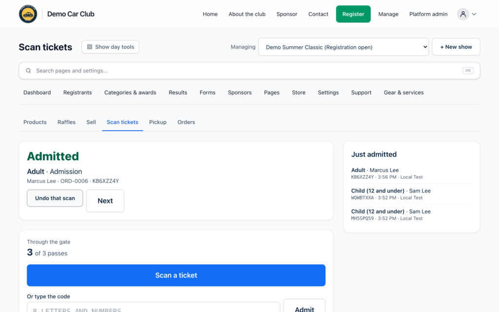Viewport: 499px width, 312px height.
Task: Click ticket code KB6XZZ4Y in Just admitted
Action: pyautogui.click(x=363, y=177)
